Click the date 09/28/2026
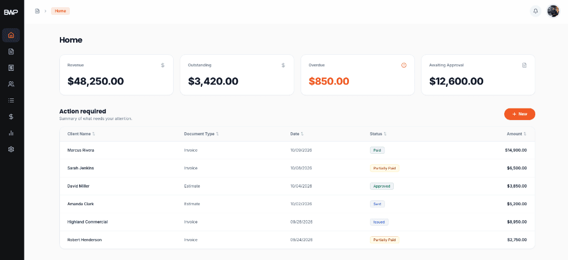Viewport: 568px width, 260px height. [x=301, y=222]
